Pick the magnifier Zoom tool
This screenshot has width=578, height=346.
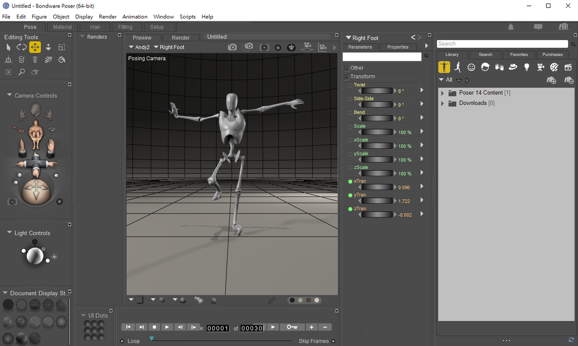tap(21, 72)
